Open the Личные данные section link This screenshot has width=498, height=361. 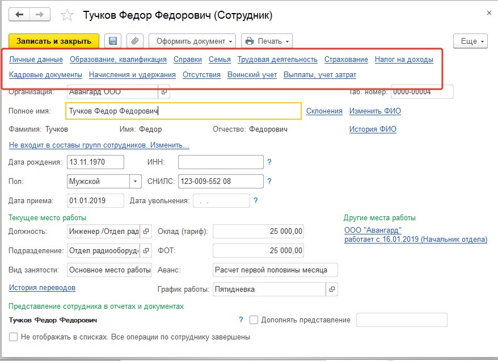[x=36, y=59]
